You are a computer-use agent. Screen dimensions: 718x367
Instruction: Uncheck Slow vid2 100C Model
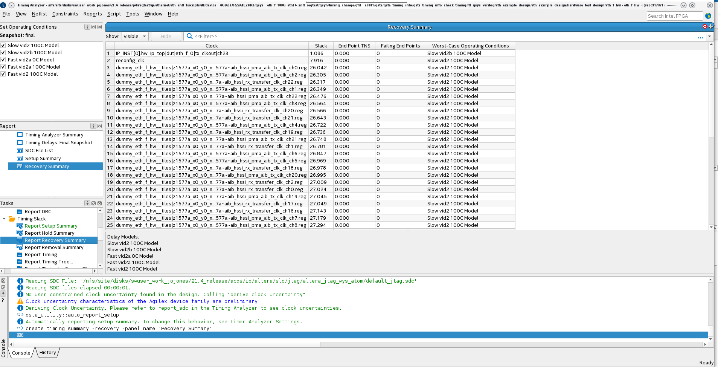point(3,45)
